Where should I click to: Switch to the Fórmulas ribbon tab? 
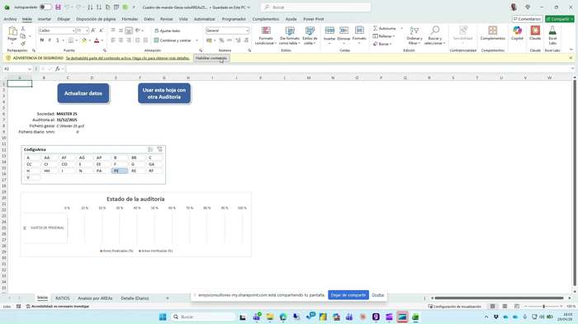130,19
